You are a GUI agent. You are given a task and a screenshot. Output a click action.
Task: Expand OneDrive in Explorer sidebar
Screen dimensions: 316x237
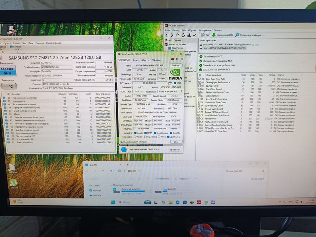tap(87, 195)
